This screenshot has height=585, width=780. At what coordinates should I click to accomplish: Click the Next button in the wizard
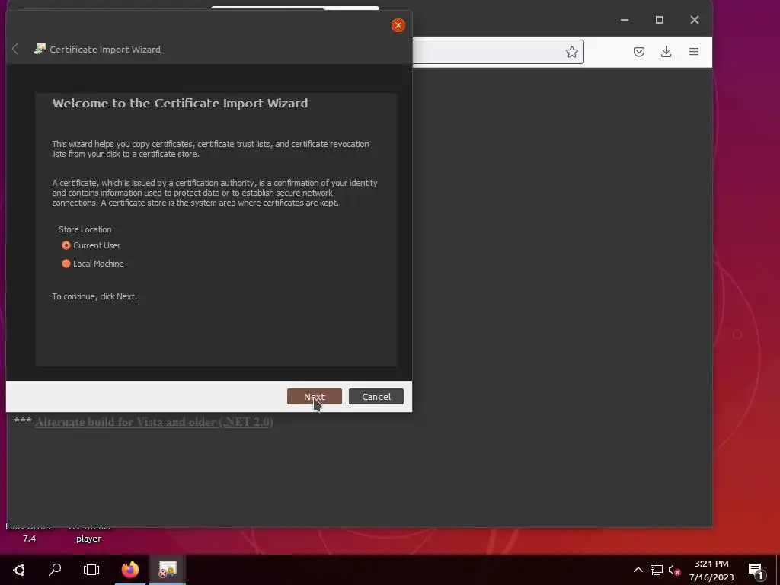tap(315, 396)
